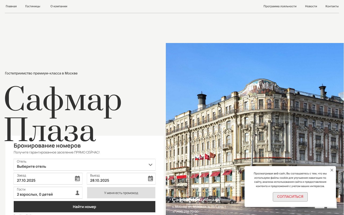Open О компании menu item
The width and height of the screenshot is (344, 215).
tap(59, 6)
